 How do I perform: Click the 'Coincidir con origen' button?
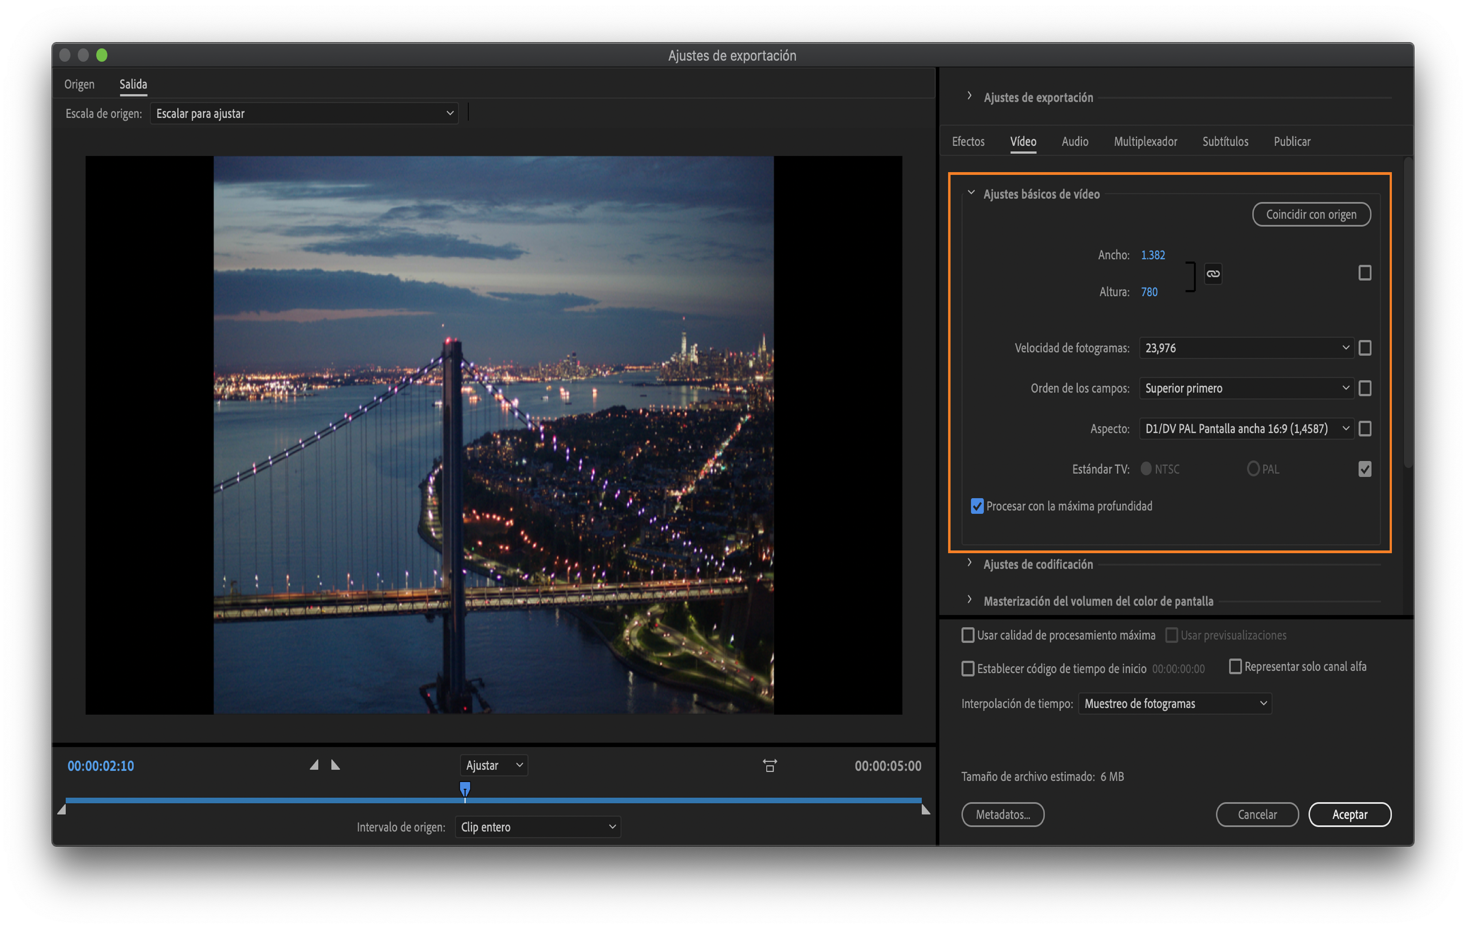1311,214
